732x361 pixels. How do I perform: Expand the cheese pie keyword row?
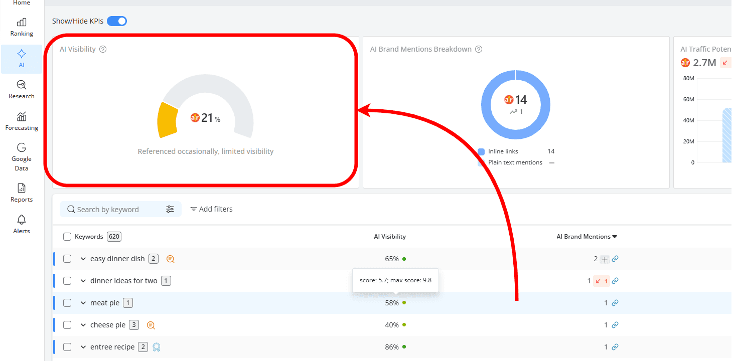[x=83, y=324]
